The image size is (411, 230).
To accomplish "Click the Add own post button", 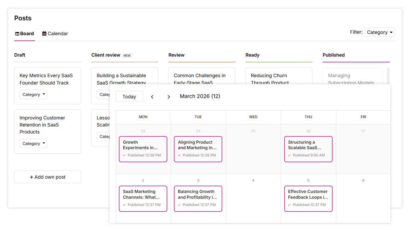I will pos(48,177).
